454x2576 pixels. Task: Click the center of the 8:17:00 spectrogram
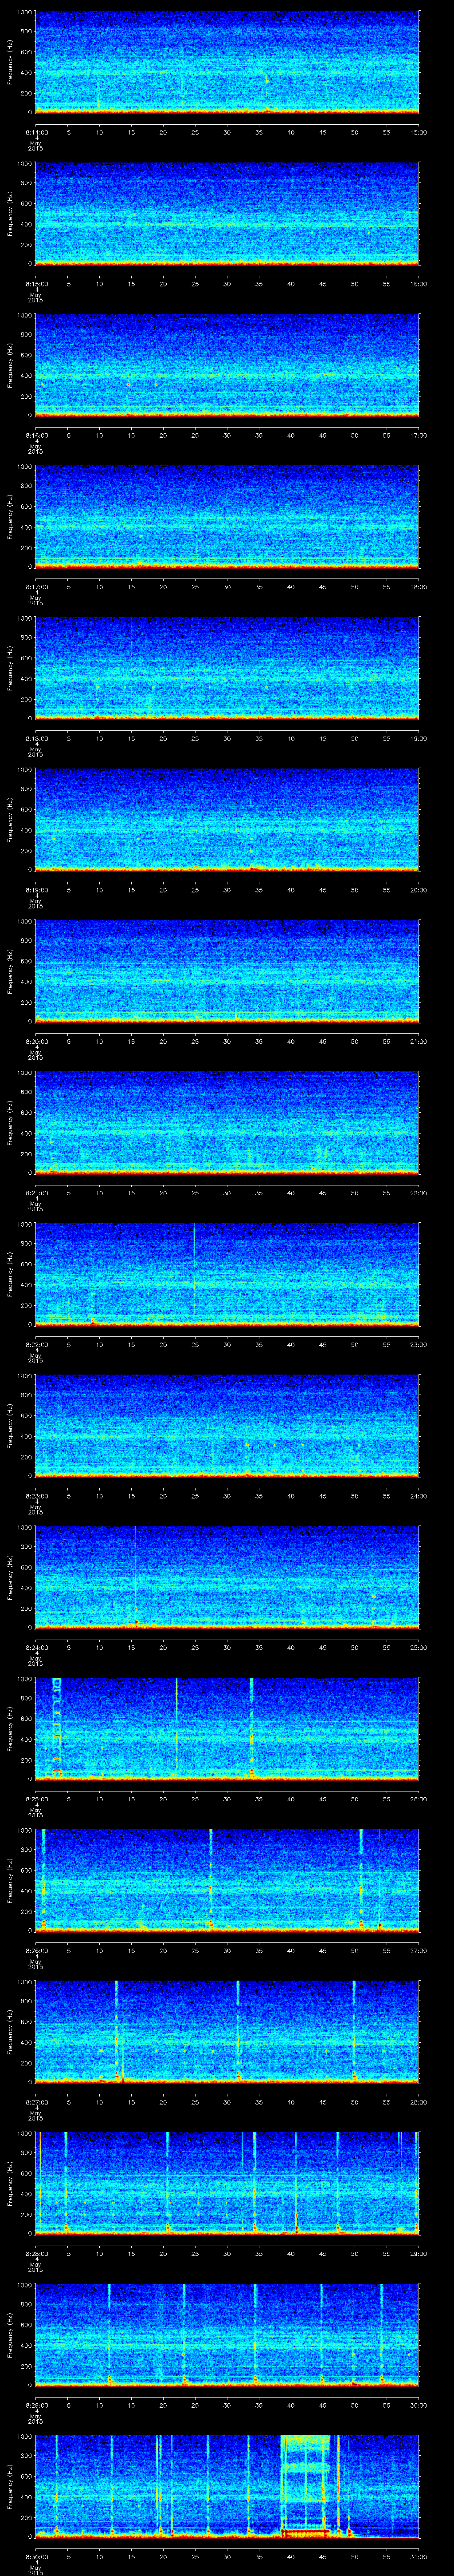tap(227, 516)
